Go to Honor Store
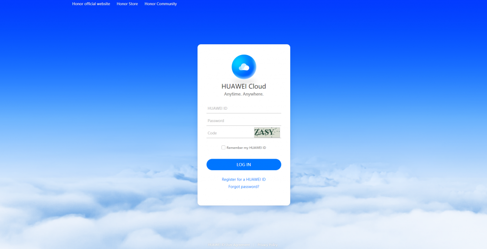The height and width of the screenshot is (249, 487). coord(127,4)
